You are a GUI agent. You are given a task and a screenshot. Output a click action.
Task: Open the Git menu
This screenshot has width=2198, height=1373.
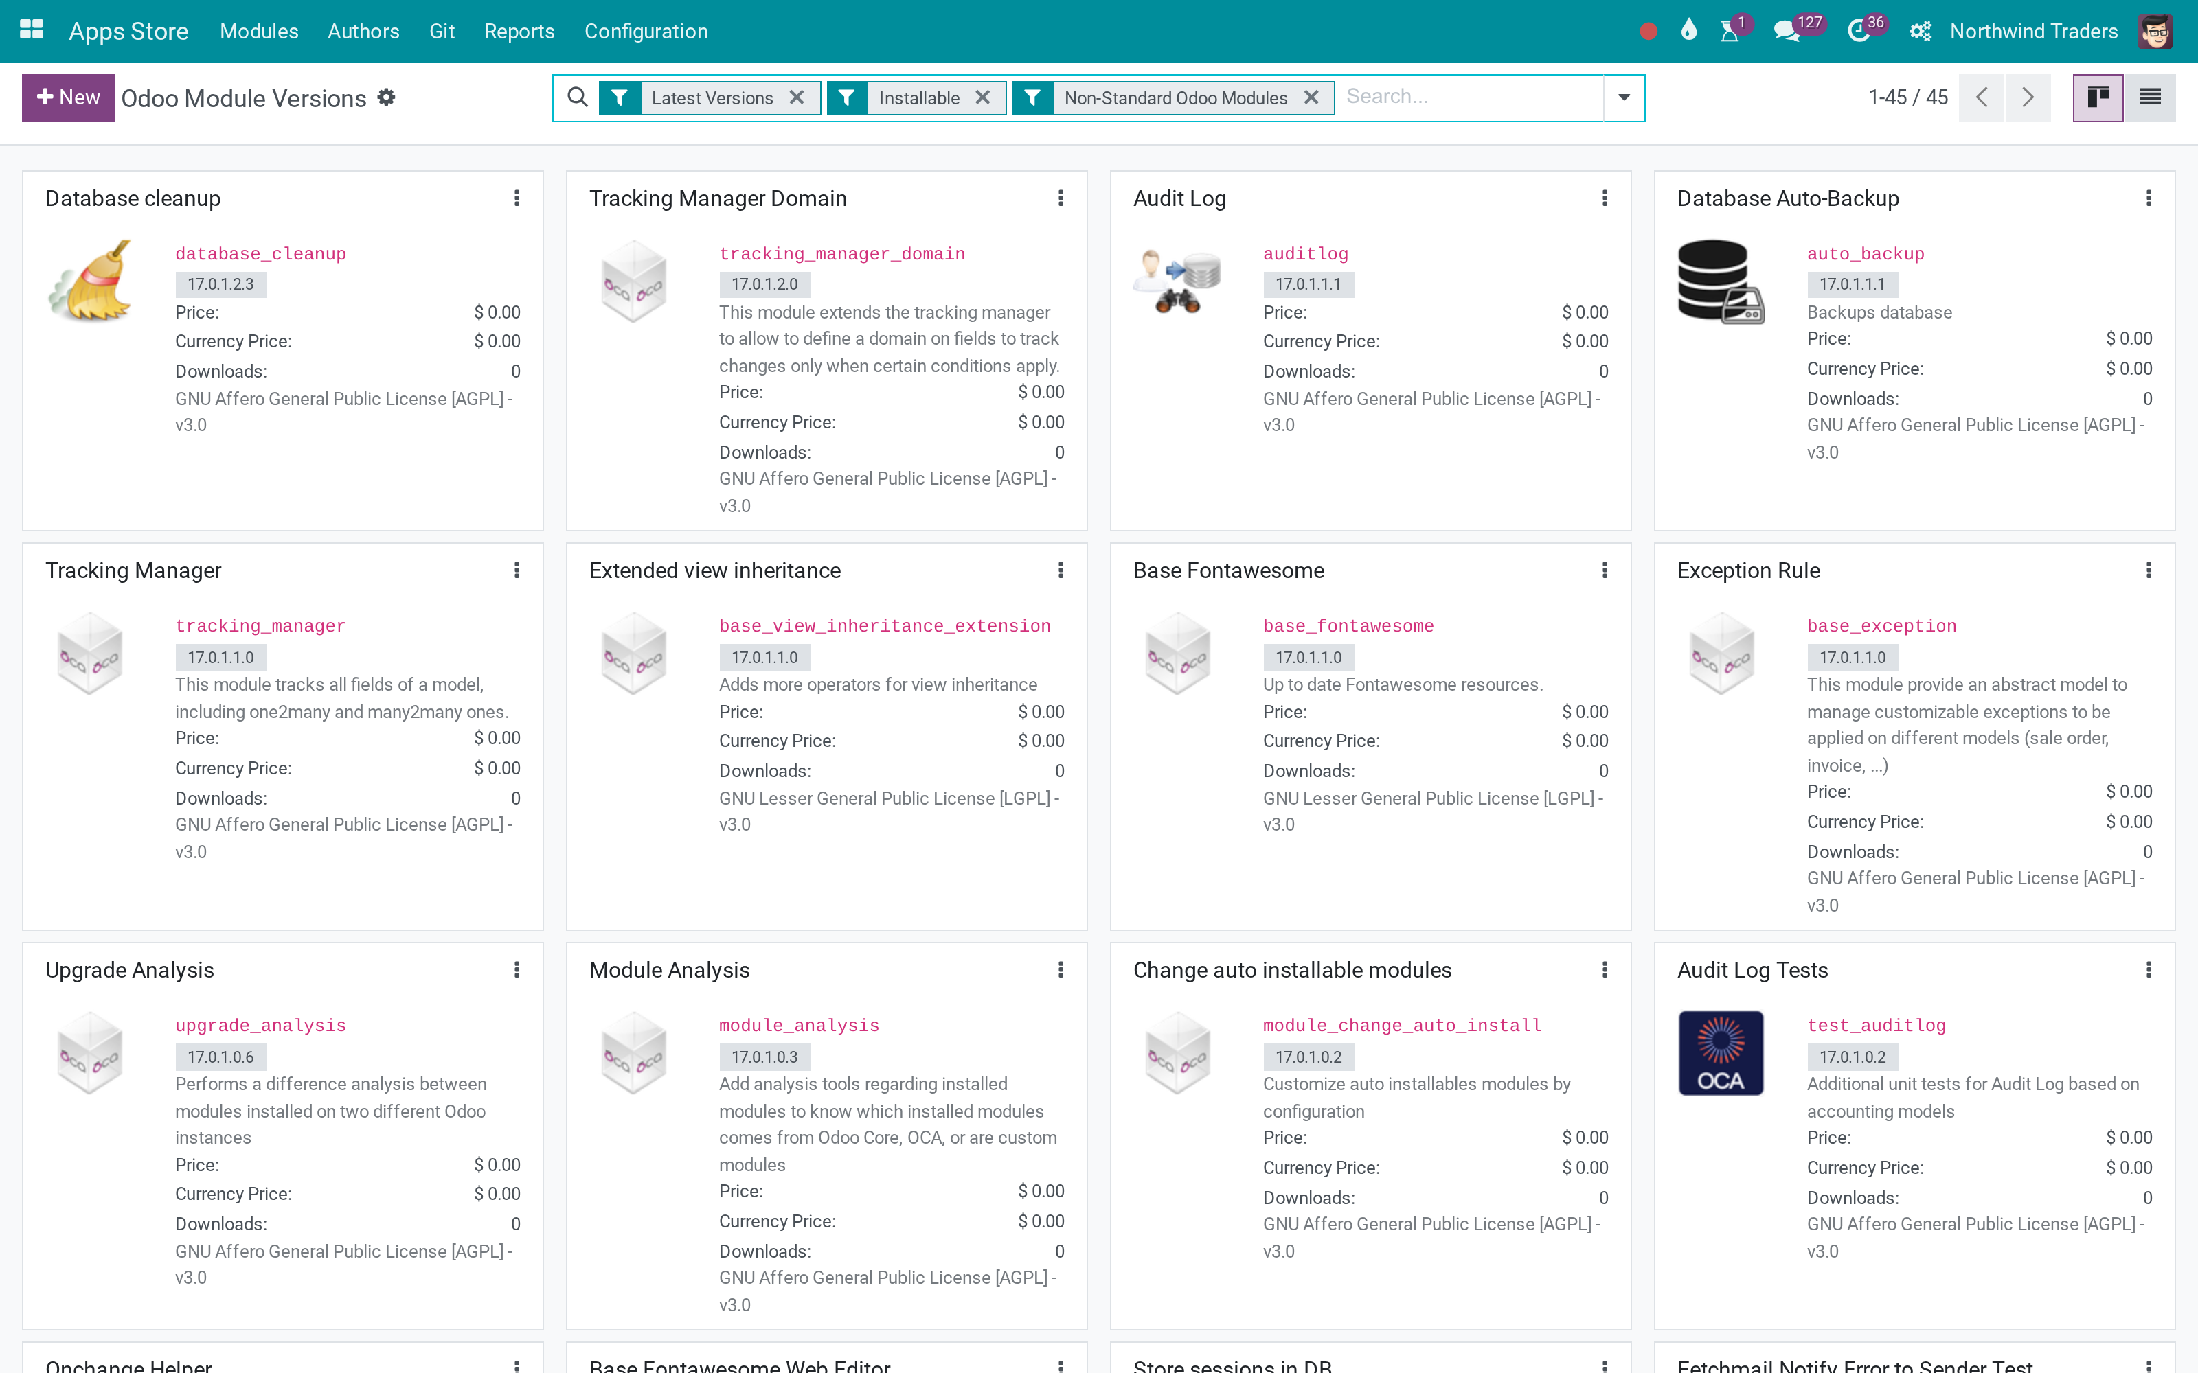pyautogui.click(x=442, y=31)
